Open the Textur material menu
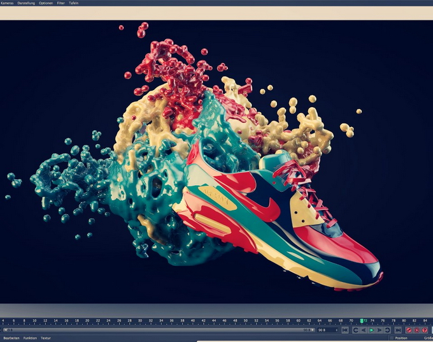The width and height of the screenshot is (433, 342). pyautogui.click(x=46, y=338)
